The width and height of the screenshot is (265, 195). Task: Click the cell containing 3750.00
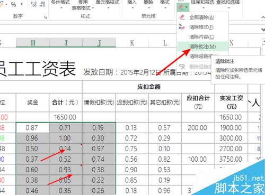click(231, 159)
